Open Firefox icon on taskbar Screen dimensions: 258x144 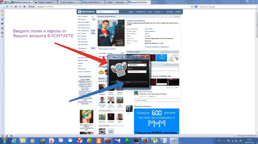tap(146, 141)
